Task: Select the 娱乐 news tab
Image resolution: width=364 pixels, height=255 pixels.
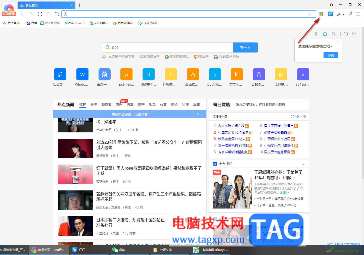Action: pyautogui.click(x=119, y=105)
